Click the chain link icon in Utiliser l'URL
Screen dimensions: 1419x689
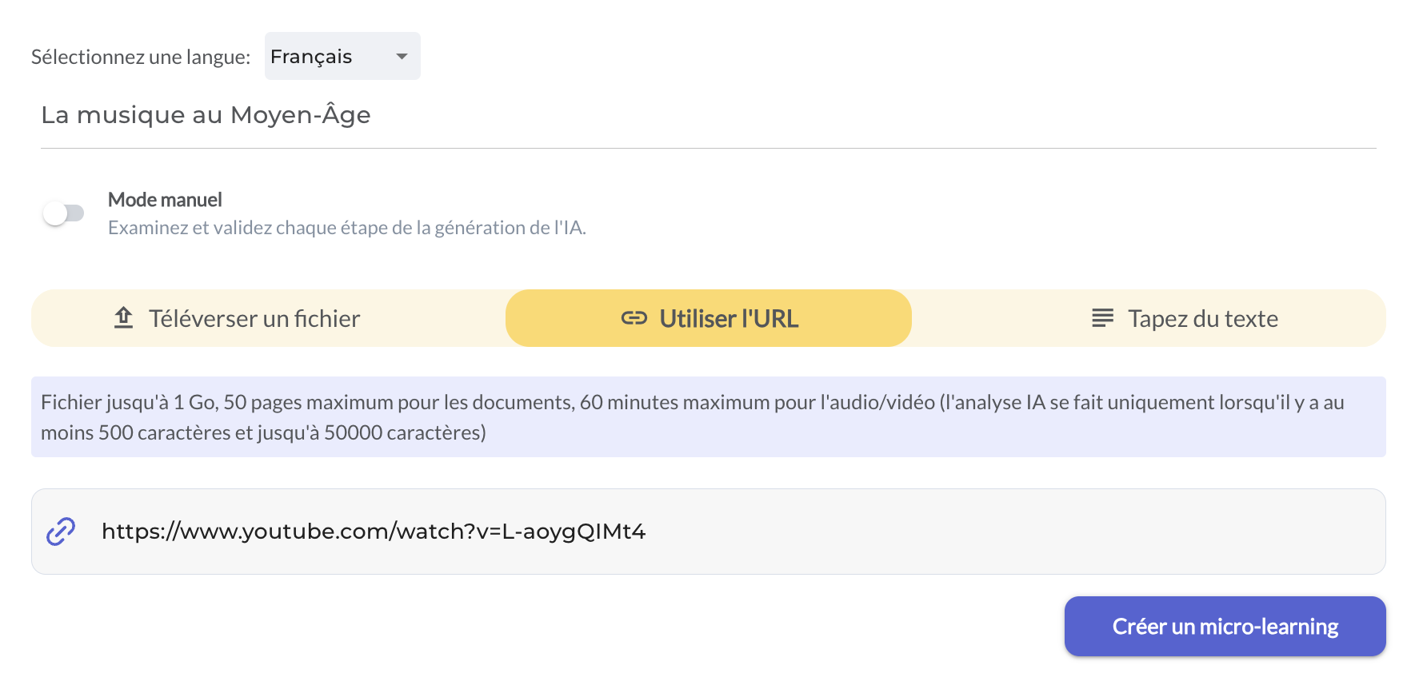(x=634, y=318)
